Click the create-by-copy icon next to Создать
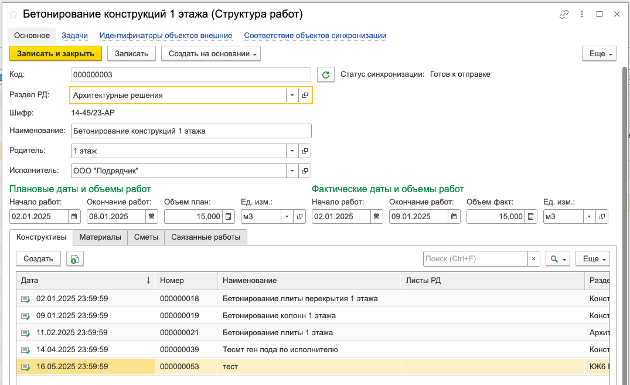Screen dimensions: 630x385 [75, 259]
